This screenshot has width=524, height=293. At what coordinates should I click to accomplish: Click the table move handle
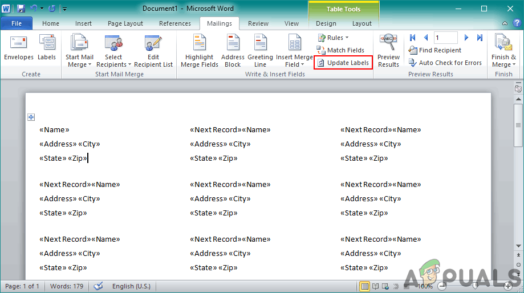[x=31, y=117]
